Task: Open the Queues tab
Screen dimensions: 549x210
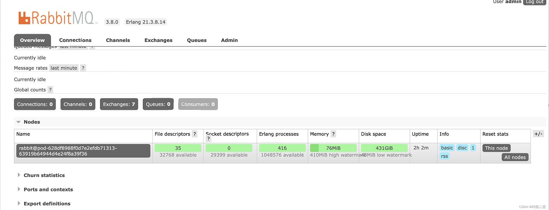Action: pyautogui.click(x=196, y=40)
